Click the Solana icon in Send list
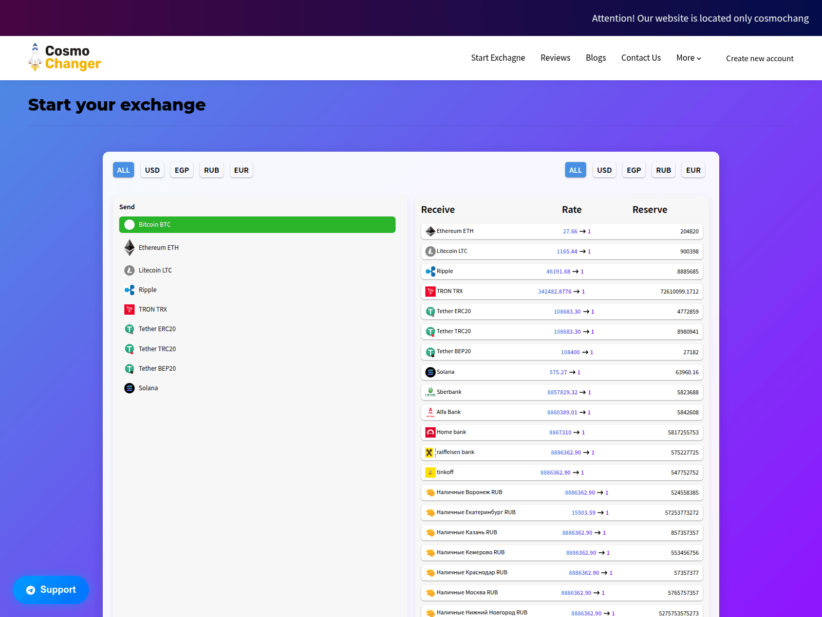The width and height of the screenshot is (822, 617). [x=129, y=388]
